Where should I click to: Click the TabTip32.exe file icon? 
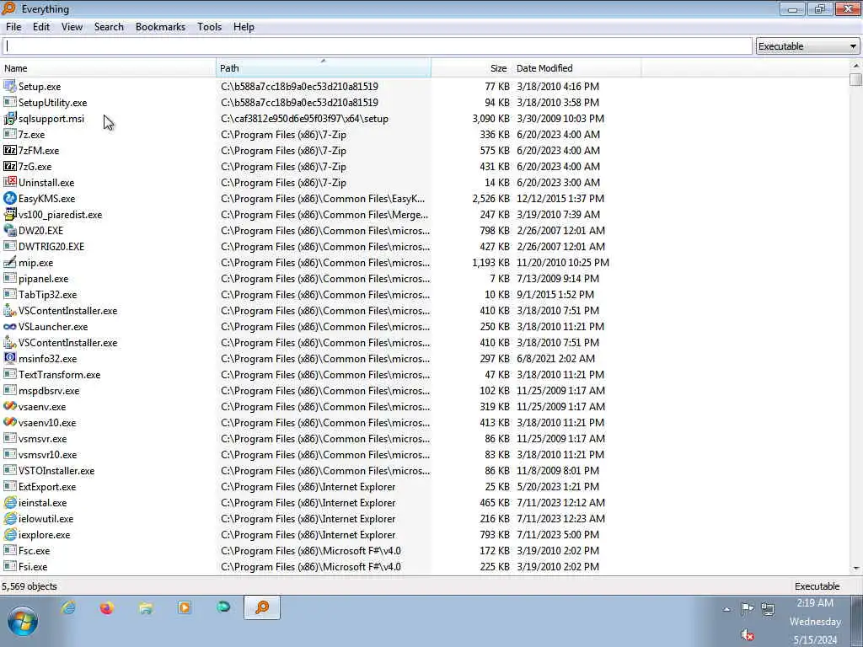[x=10, y=294]
